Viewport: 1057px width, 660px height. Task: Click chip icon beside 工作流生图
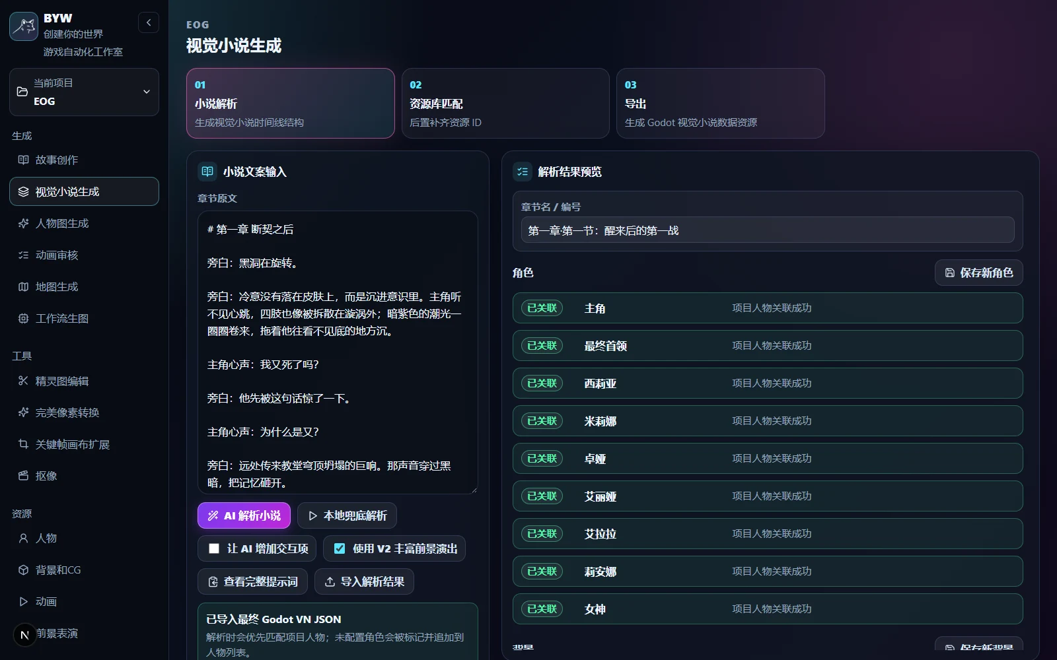coord(23,318)
